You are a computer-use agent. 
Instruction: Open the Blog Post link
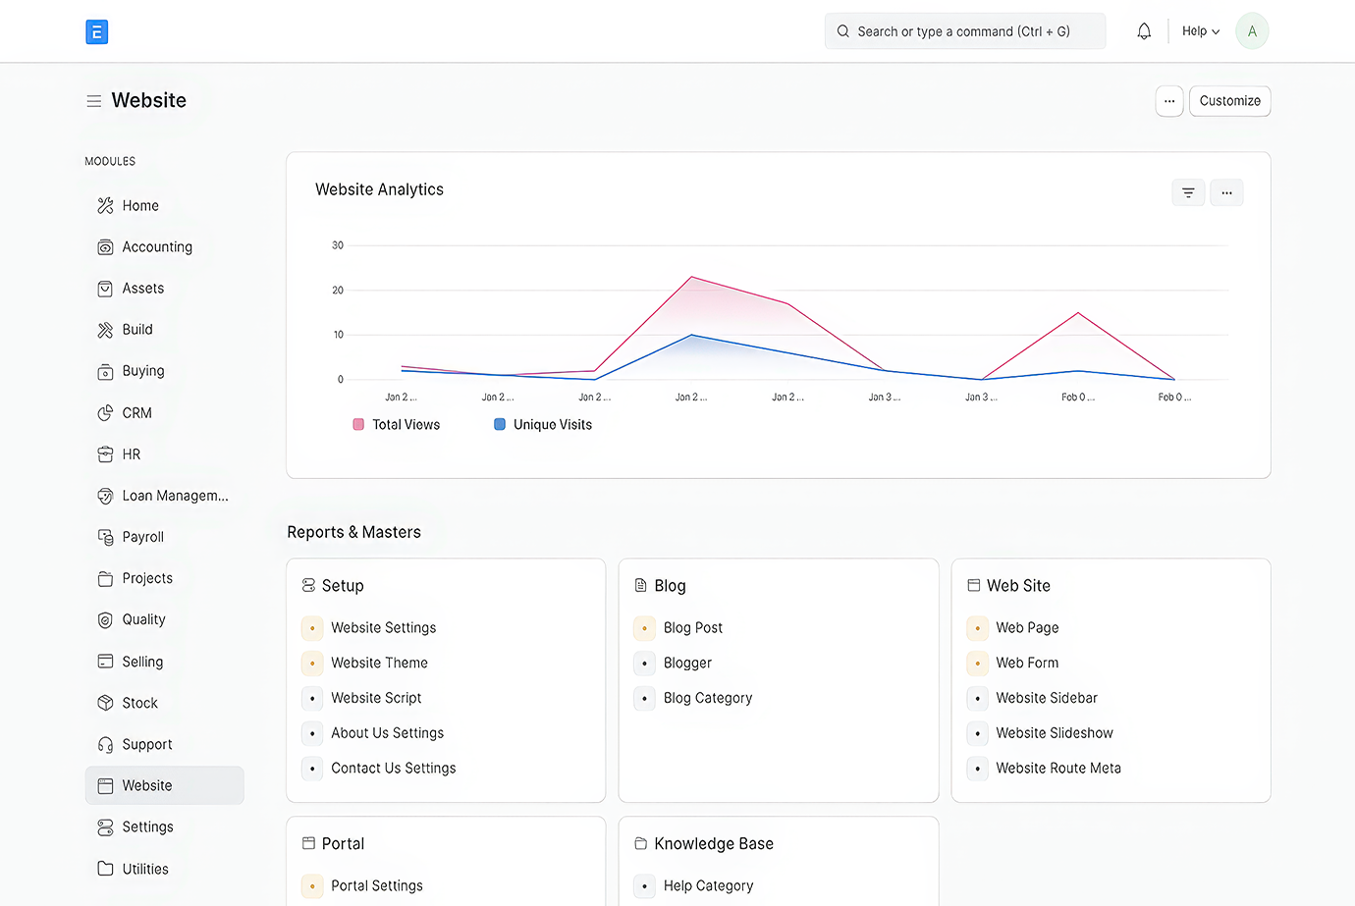click(692, 628)
